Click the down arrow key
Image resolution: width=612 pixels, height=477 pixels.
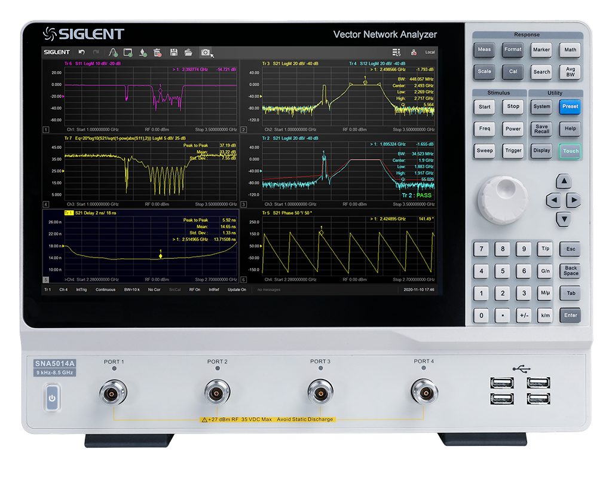[x=564, y=219]
